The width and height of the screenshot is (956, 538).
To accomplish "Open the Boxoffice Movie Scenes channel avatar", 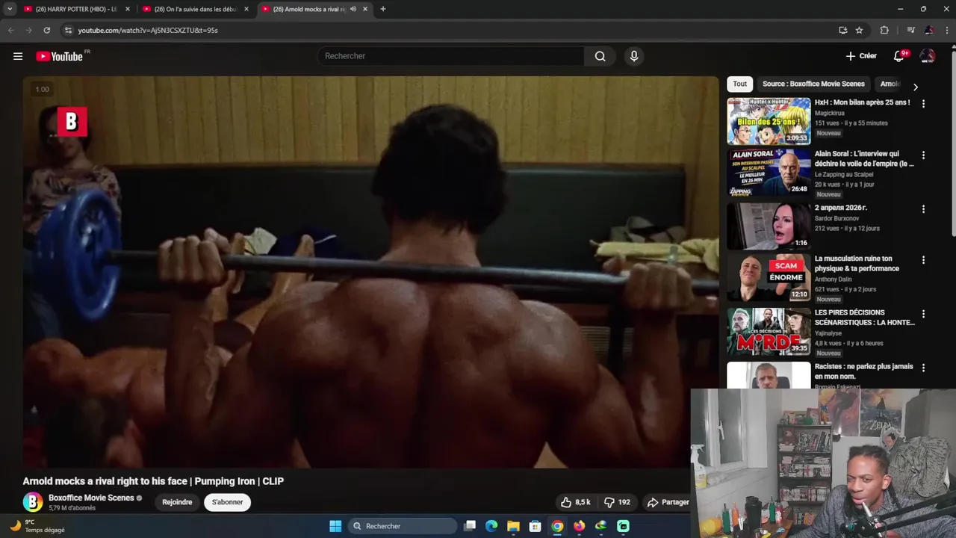I will [x=33, y=502].
